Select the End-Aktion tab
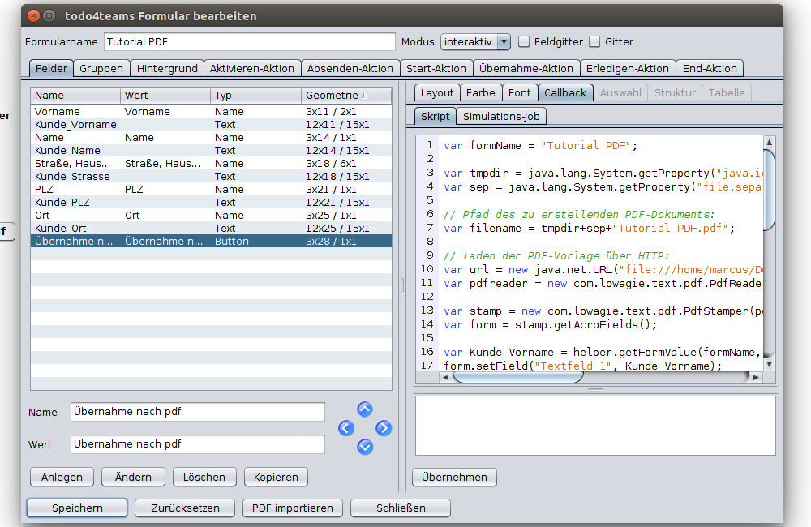 coord(710,68)
